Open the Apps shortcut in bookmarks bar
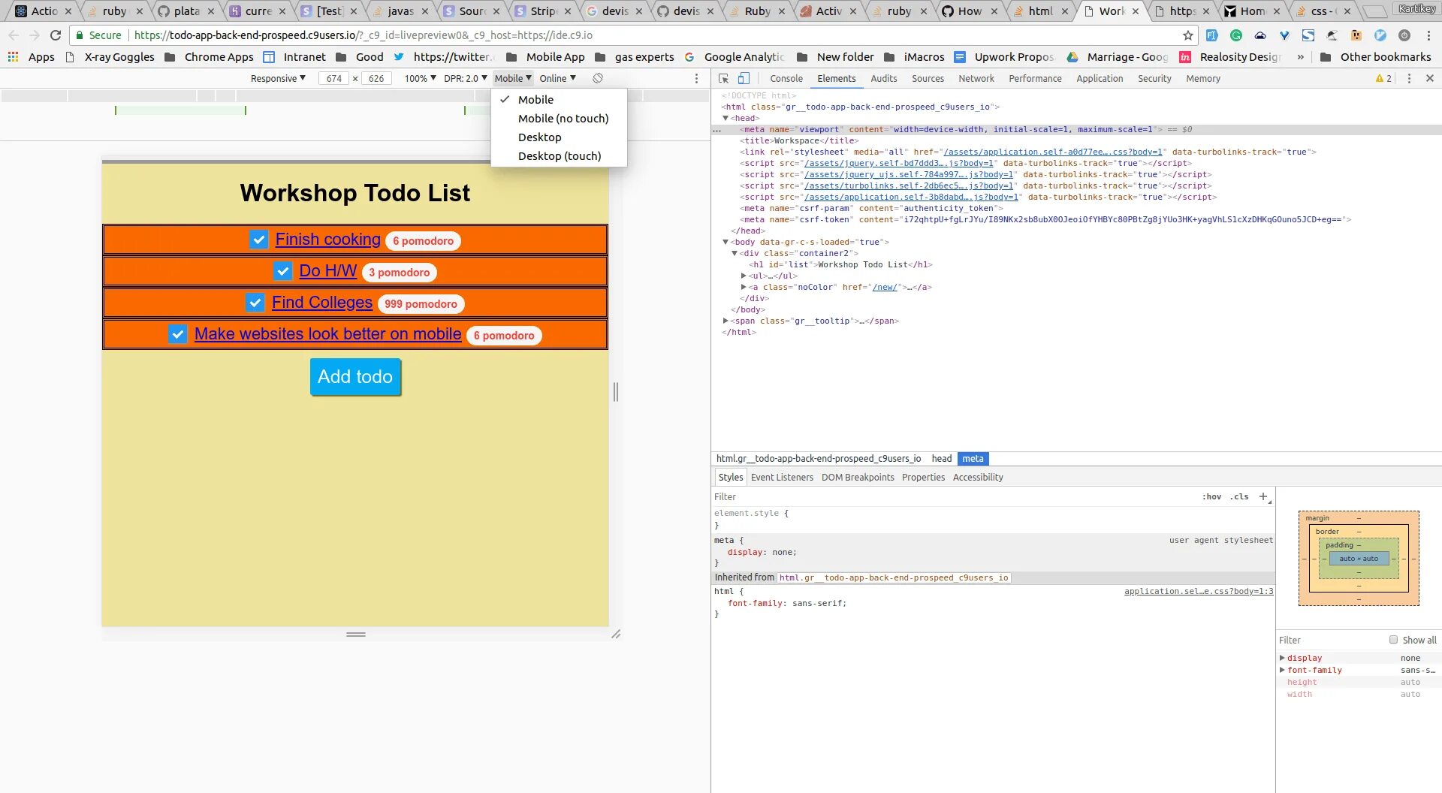The height and width of the screenshot is (793, 1442). pos(31,57)
